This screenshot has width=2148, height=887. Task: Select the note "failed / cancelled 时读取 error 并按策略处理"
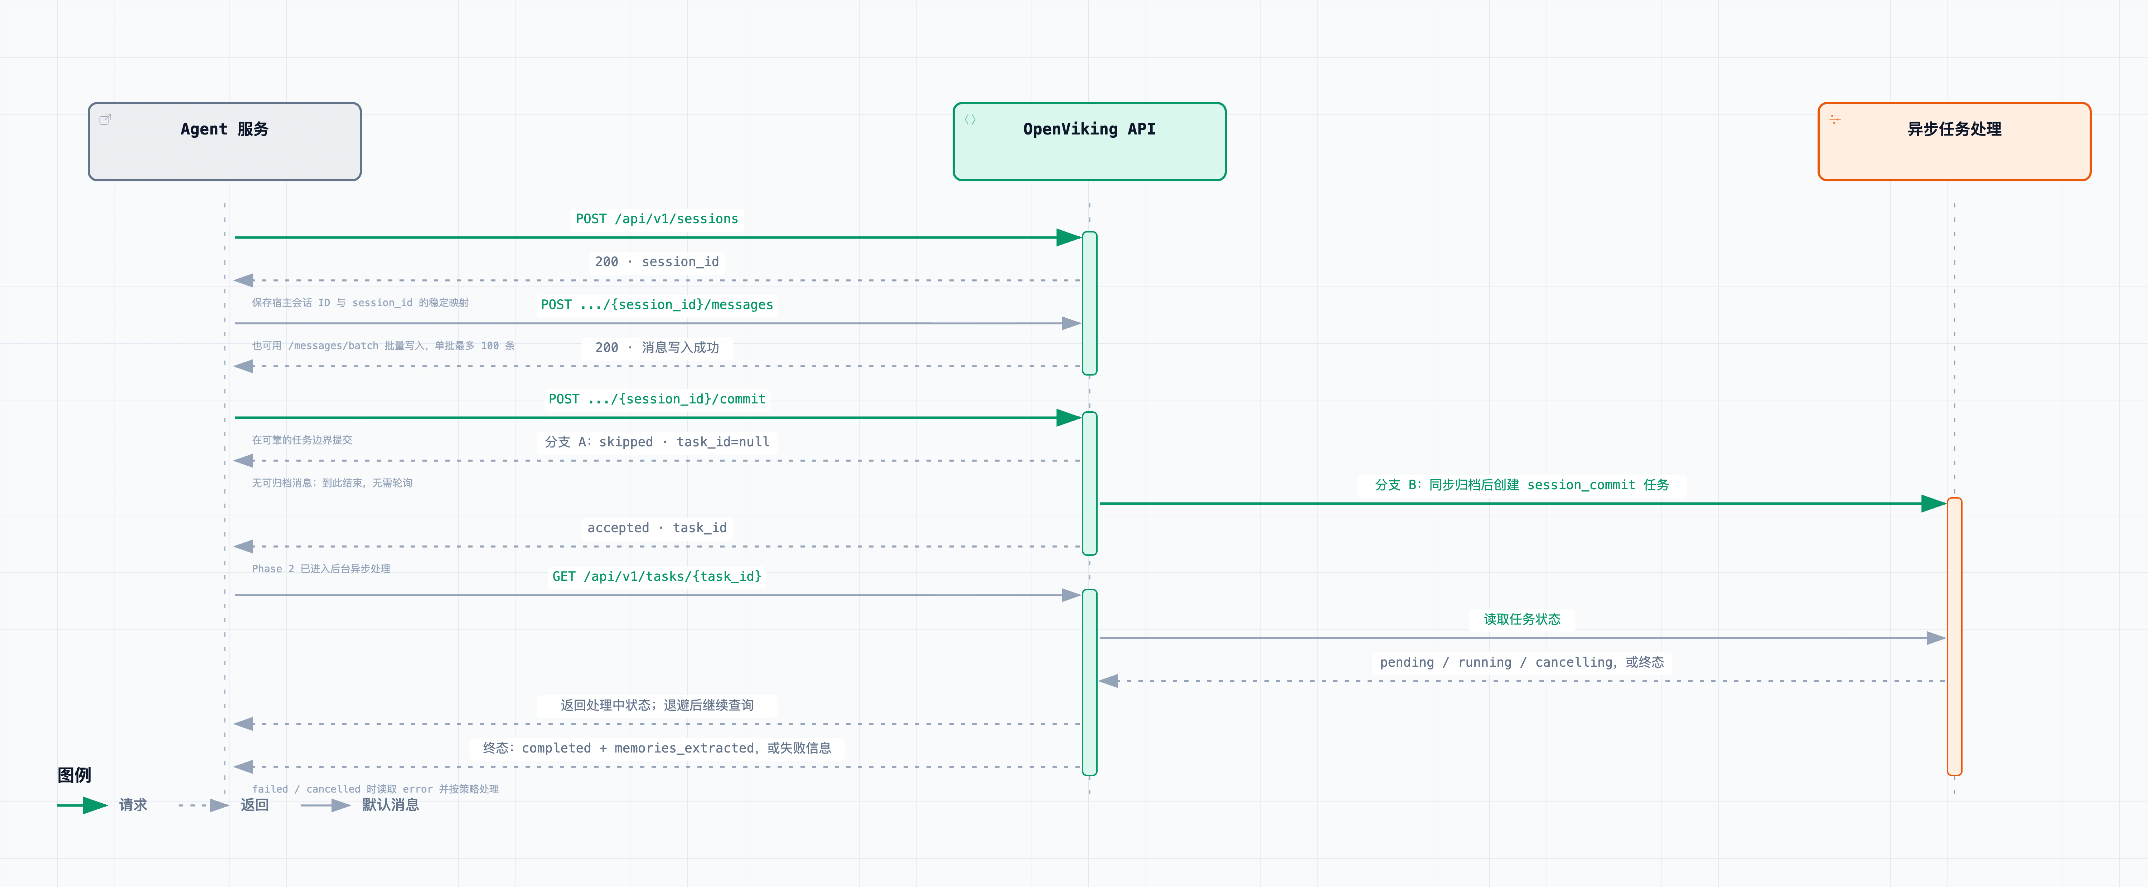click(x=375, y=789)
